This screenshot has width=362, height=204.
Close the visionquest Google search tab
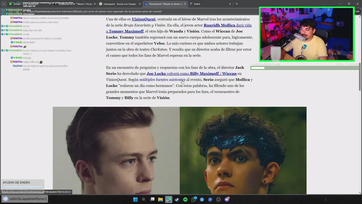(x=140, y=4)
